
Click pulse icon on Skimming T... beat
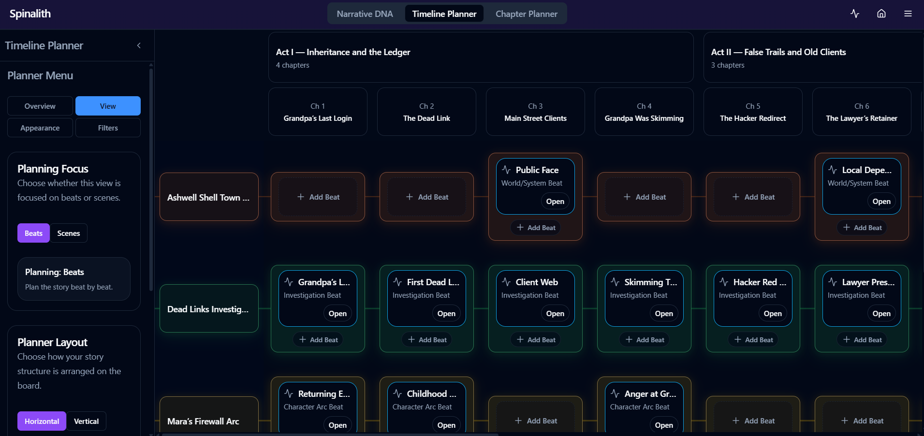point(615,282)
